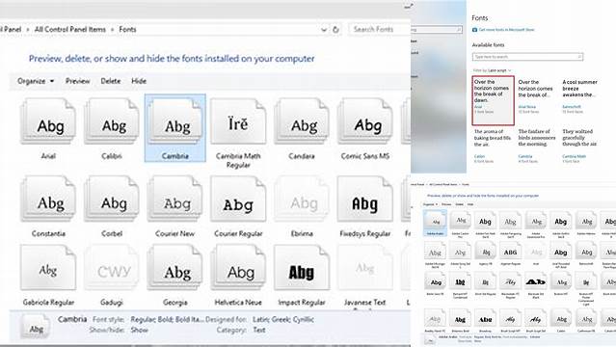Click the Search Fonts field

pyautogui.click(x=378, y=30)
